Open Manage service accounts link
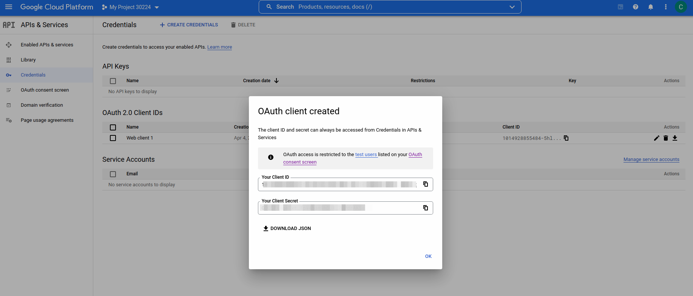 pyautogui.click(x=651, y=160)
